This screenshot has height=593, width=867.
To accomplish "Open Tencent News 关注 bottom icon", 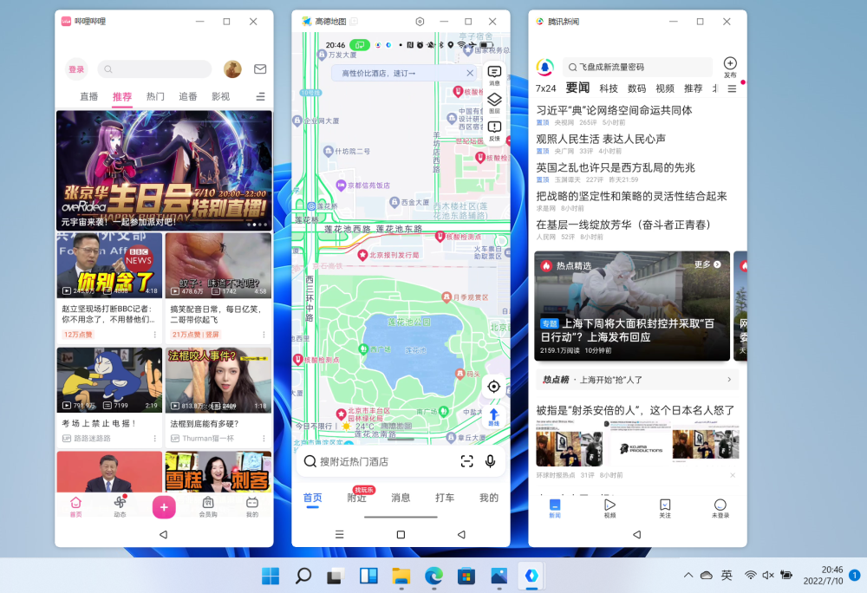I will tap(665, 508).
